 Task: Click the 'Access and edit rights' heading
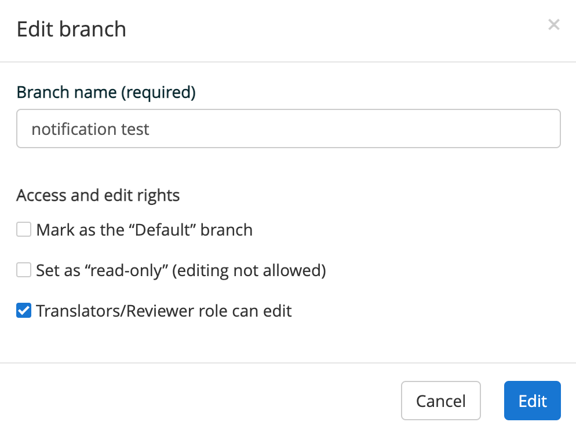coord(98,195)
